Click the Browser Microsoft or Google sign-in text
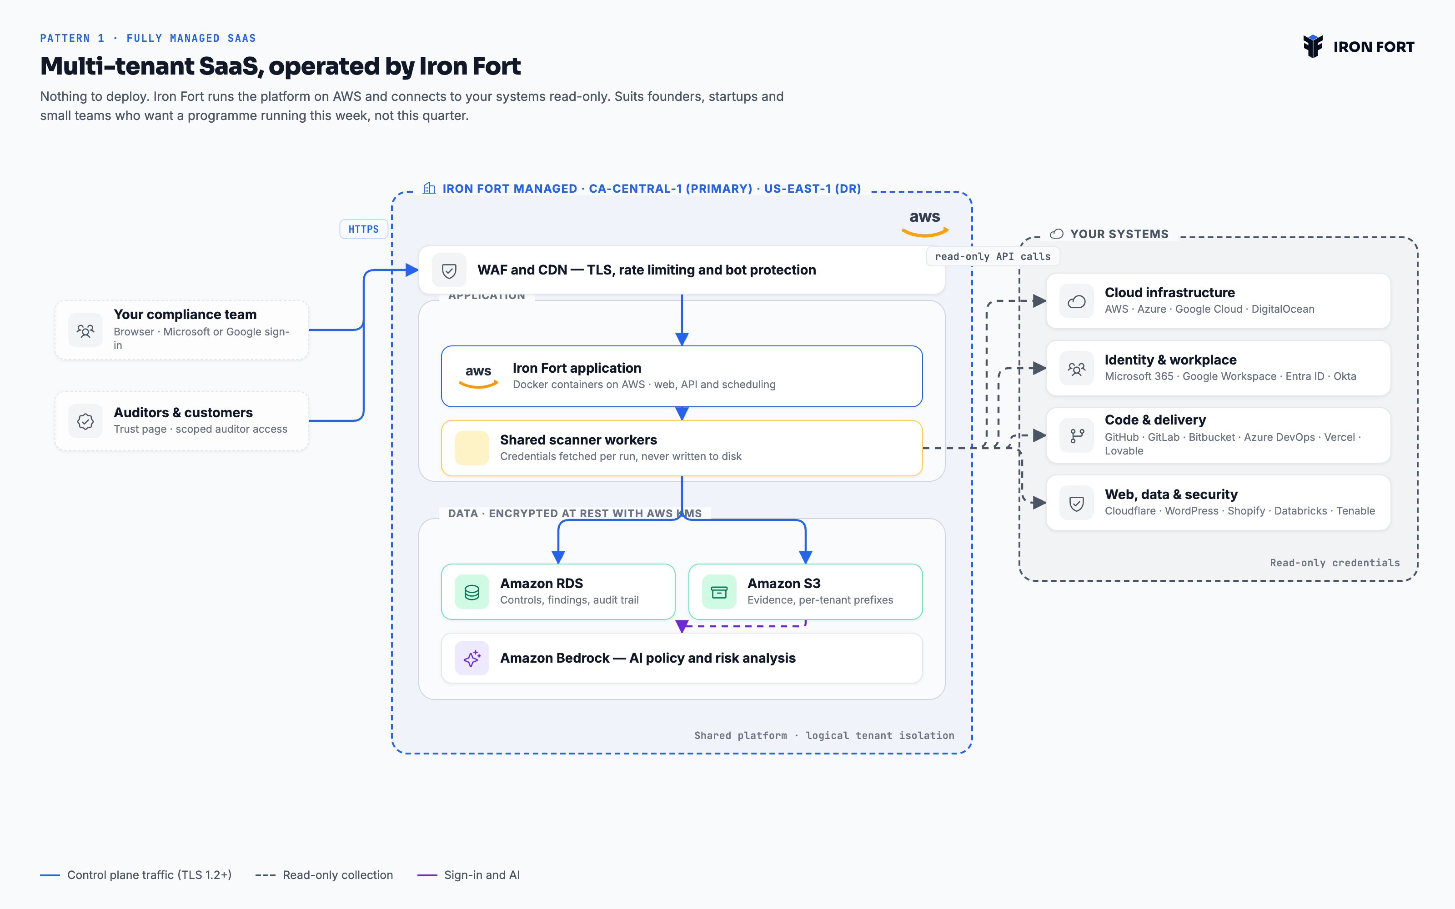This screenshot has width=1455, height=909. (201, 339)
